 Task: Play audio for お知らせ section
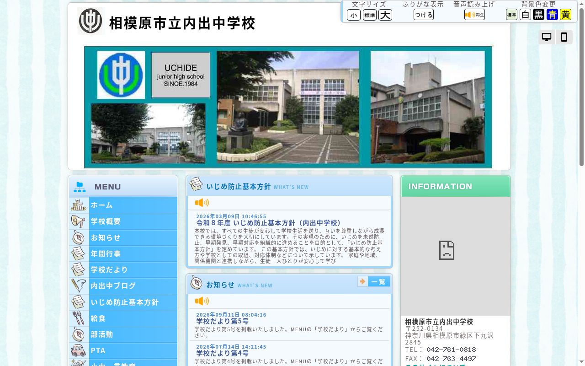(202, 301)
